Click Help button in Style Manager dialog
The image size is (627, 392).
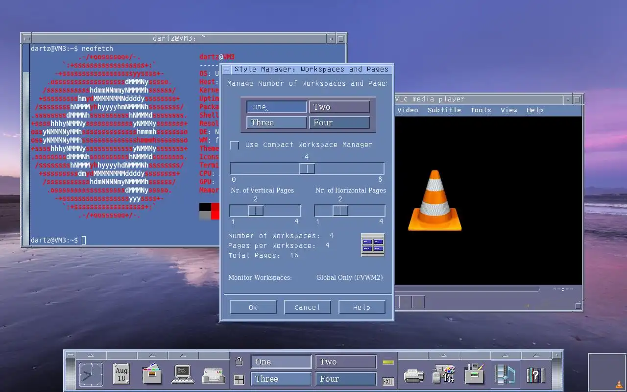tap(362, 307)
